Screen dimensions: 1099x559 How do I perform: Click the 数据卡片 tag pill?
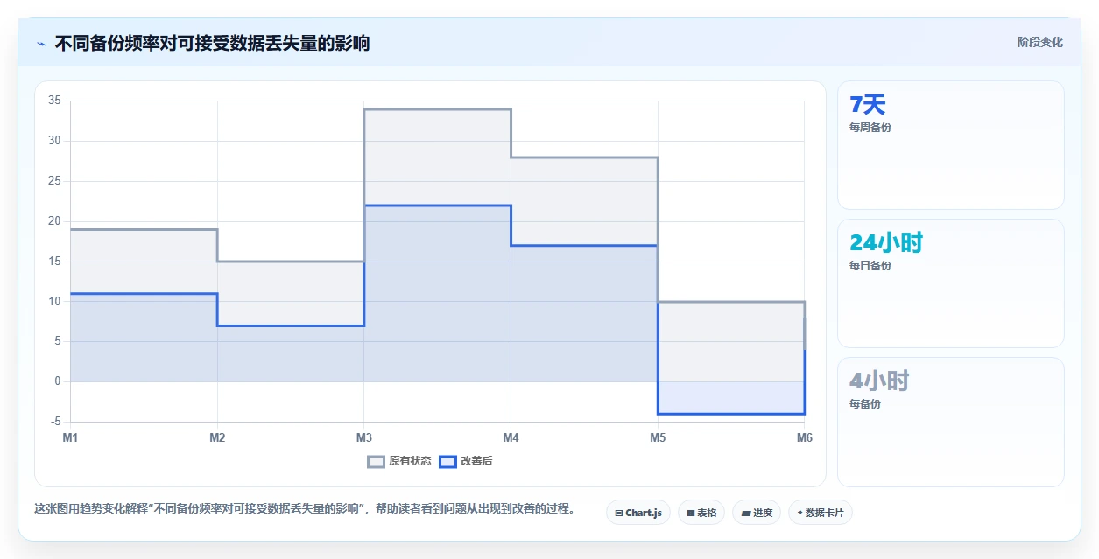[x=821, y=513]
